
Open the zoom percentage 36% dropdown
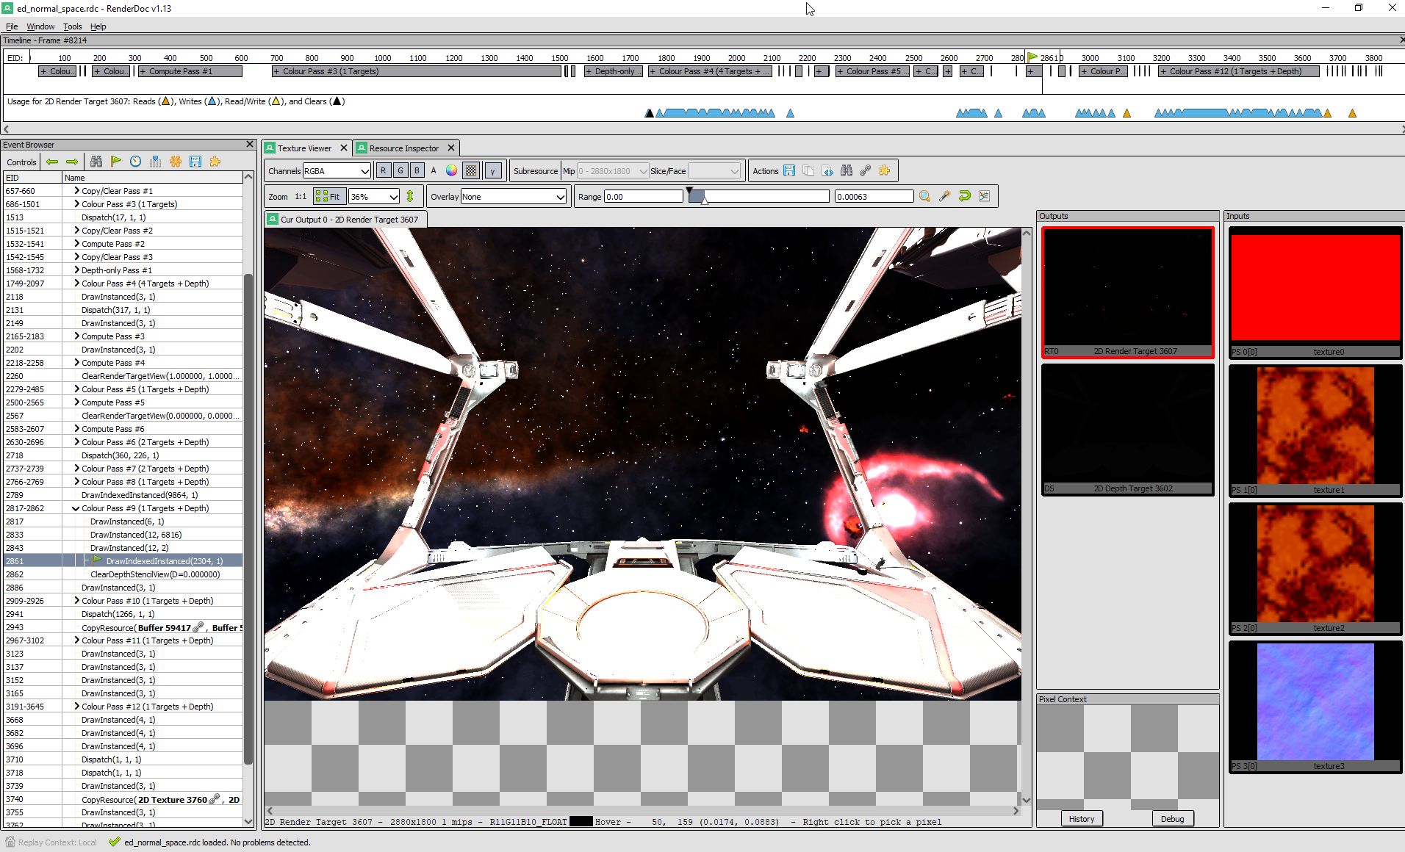click(374, 196)
